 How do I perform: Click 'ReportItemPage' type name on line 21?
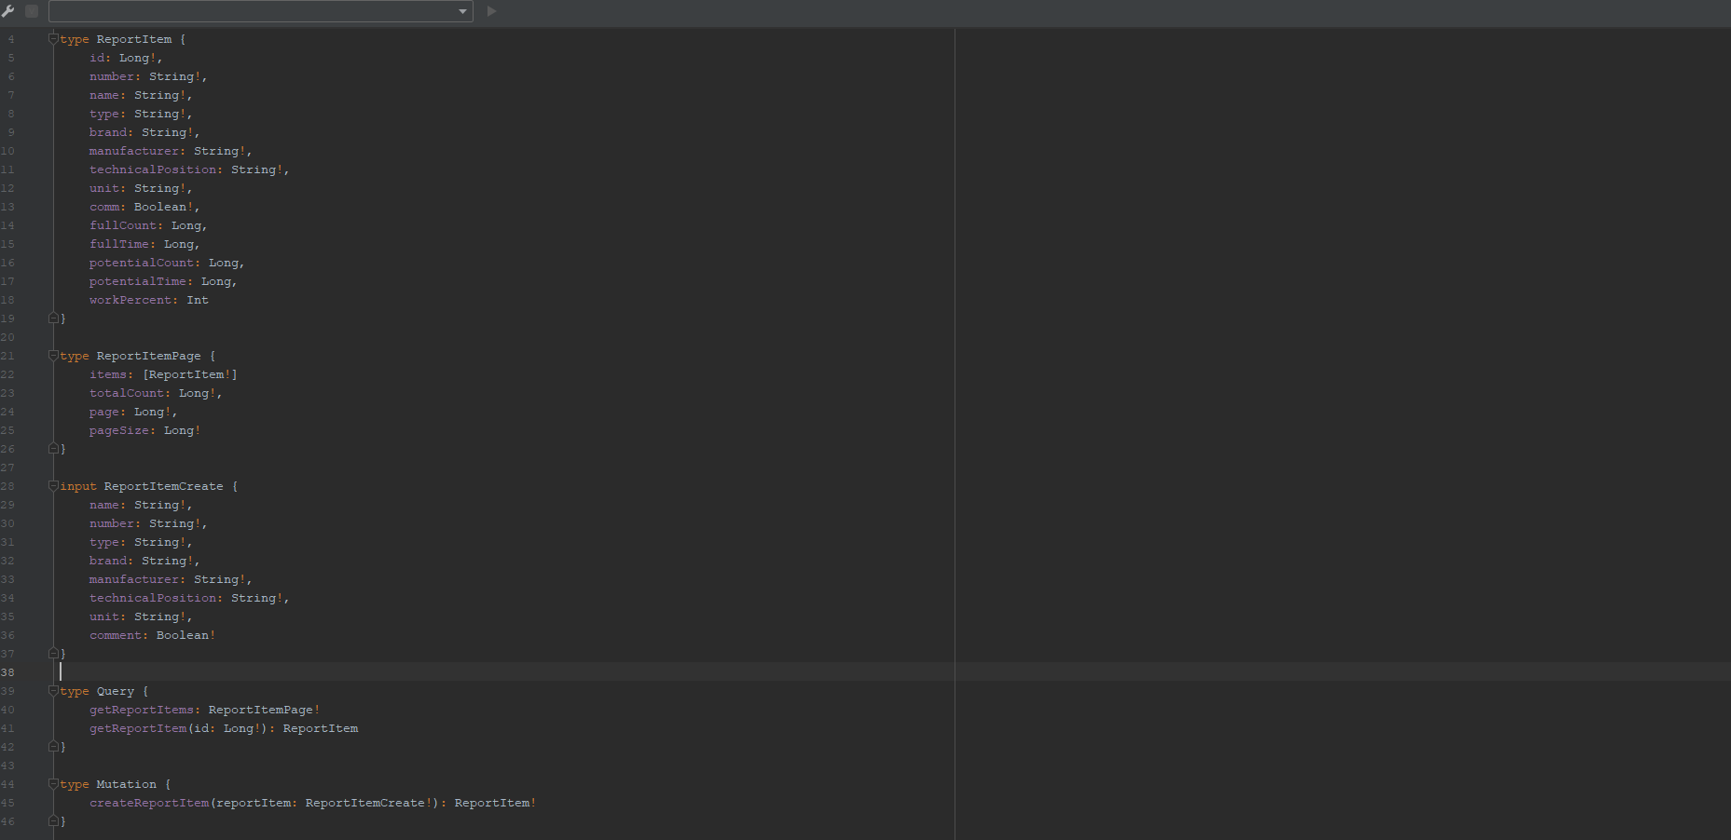[149, 356]
